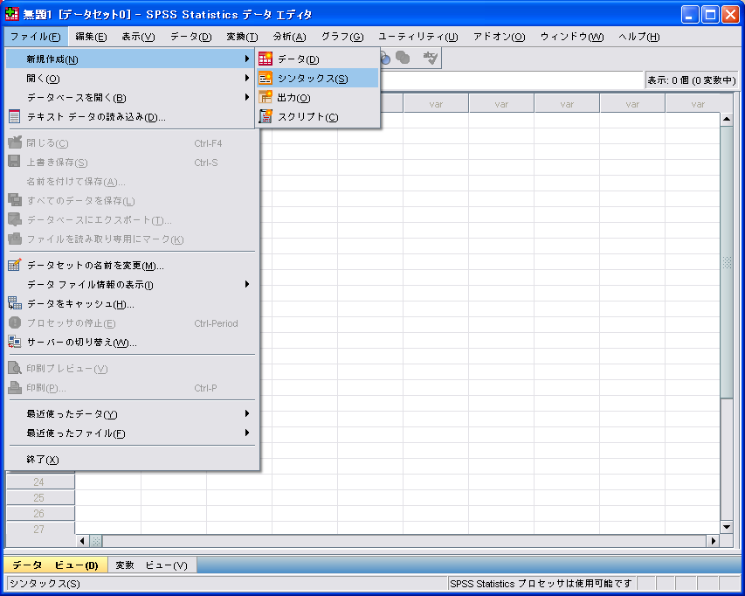Open テキスト データの読み込み
This screenshot has height=596, width=745.
96,117
